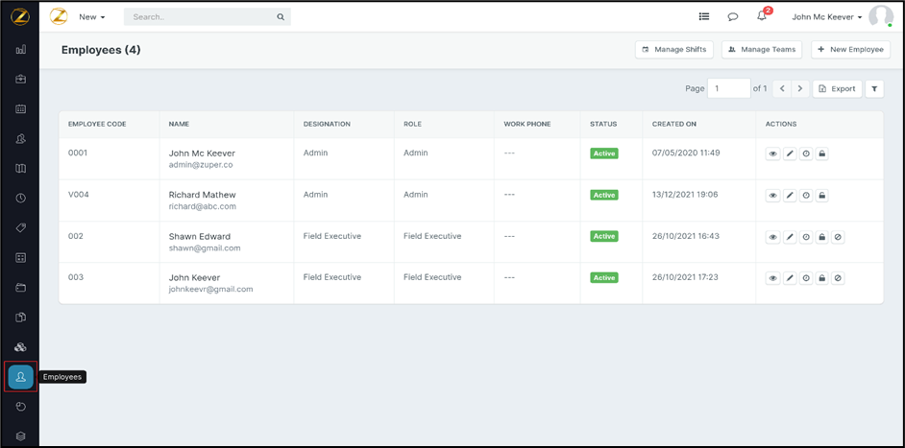Expand the New dropdown menu
This screenshot has width=905, height=448.
92,16
